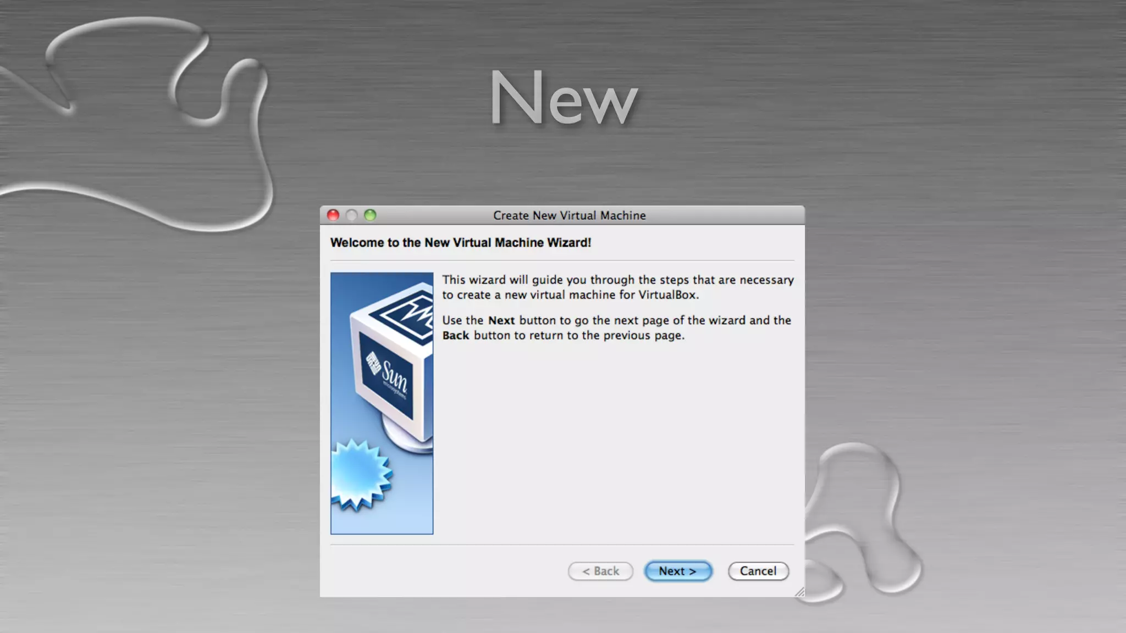Click the green zoom window button
This screenshot has height=633, width=1126.
370,215
